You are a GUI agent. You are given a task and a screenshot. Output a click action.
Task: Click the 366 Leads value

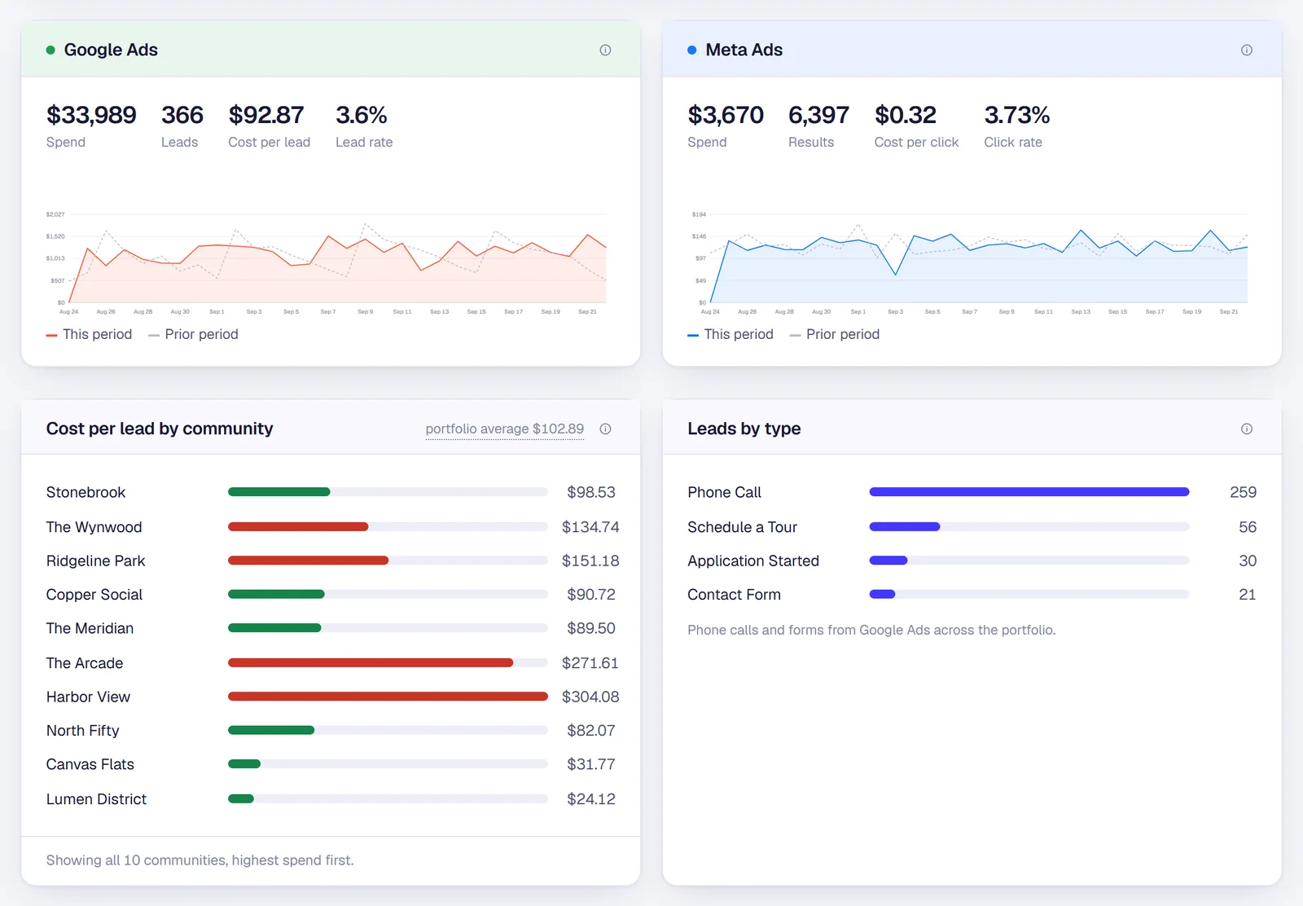(182, 115)
